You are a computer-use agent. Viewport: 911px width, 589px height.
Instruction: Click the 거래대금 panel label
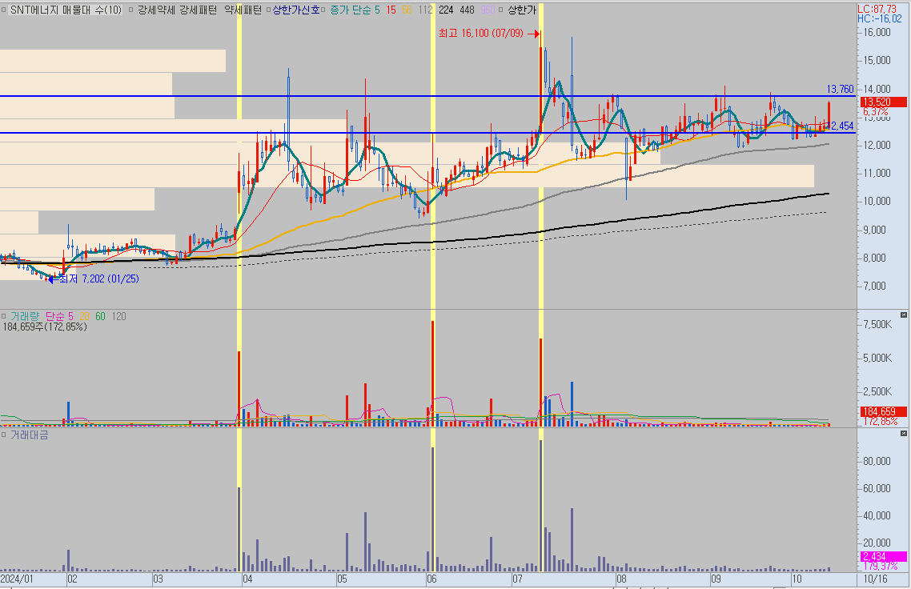tap(29, 435)
